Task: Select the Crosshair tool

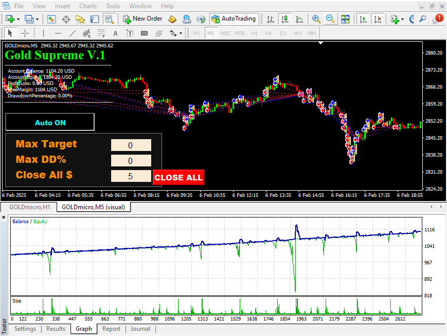Action: [25, 33]
